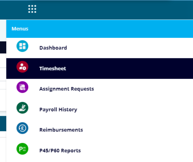This screenshot has height=162, width=193.
Task: Click empty space right of the Dashboard label
Action: (129, 48)
